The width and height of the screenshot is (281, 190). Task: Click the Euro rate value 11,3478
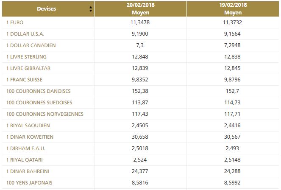(x=140, y=22)
